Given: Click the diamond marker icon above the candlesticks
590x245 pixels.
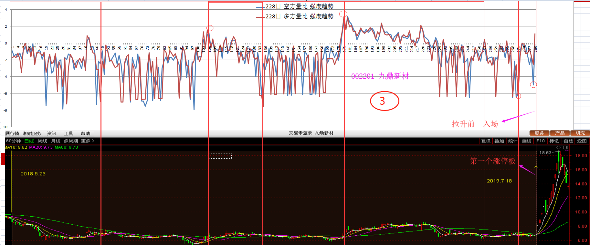Looking at the screenshot, I should (558, 147).
